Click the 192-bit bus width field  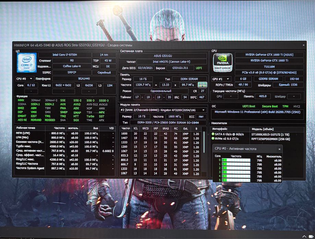pyautogui.click(x=294, y=79)
